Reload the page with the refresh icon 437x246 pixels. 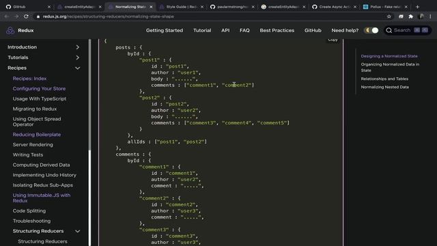[x=26, y=16]
